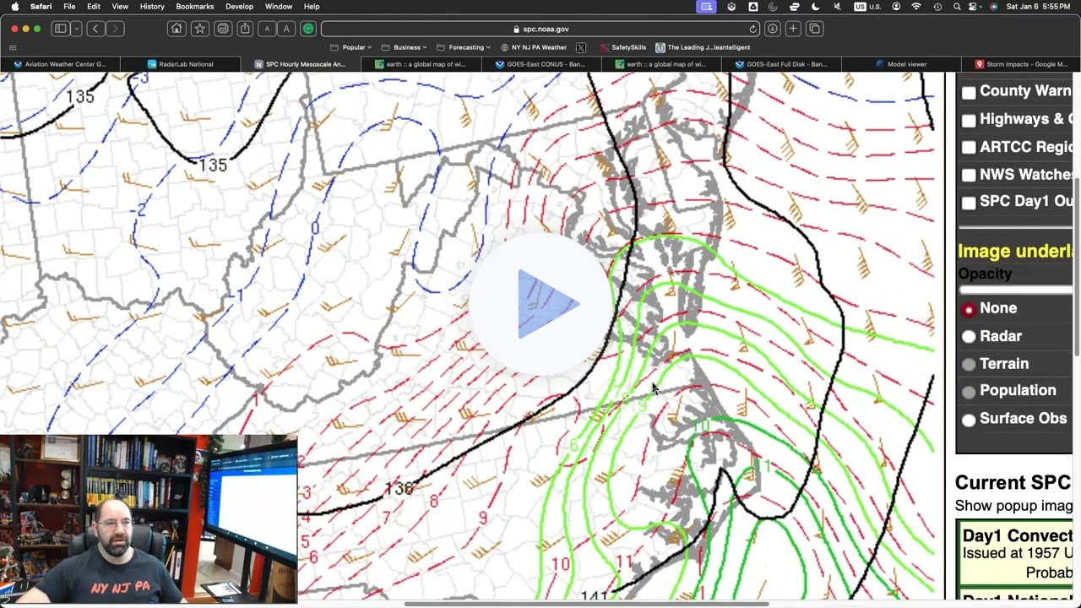Check the SPC Day1 Outlook overlay
Screen dimensions: 1081x608
pos(969,202)
